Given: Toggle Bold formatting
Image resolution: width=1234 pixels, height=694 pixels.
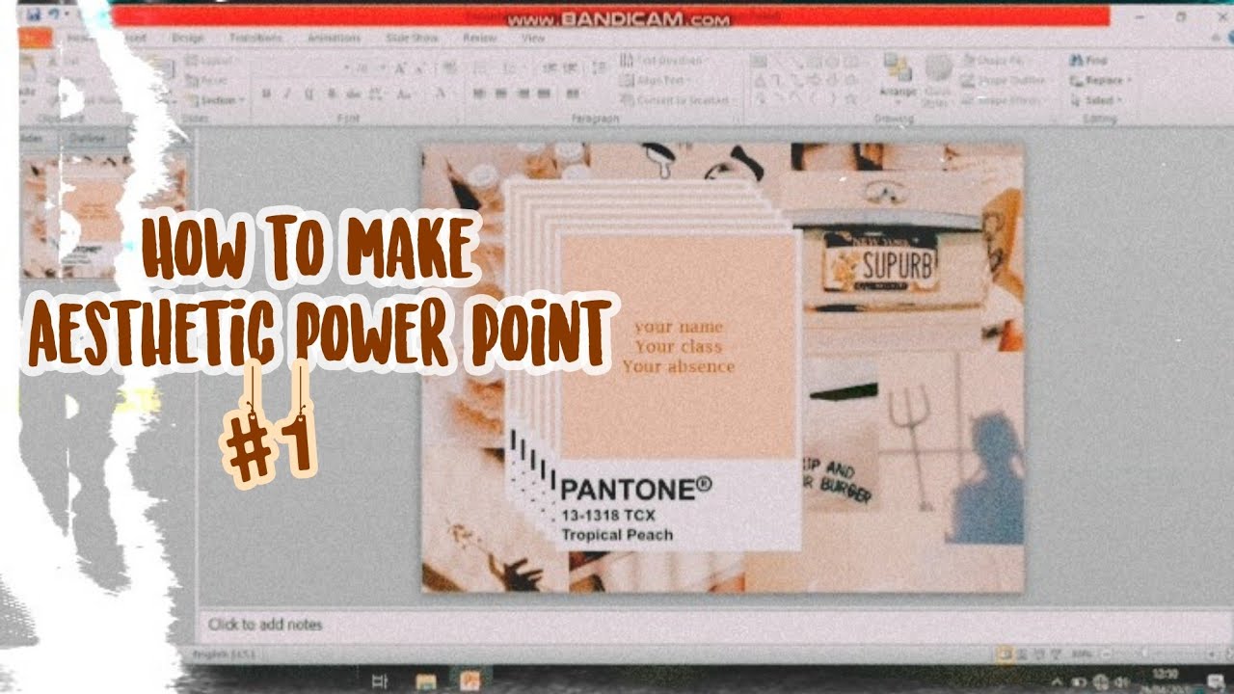Looking at the screenshot, I should click(x=266, y=93).
